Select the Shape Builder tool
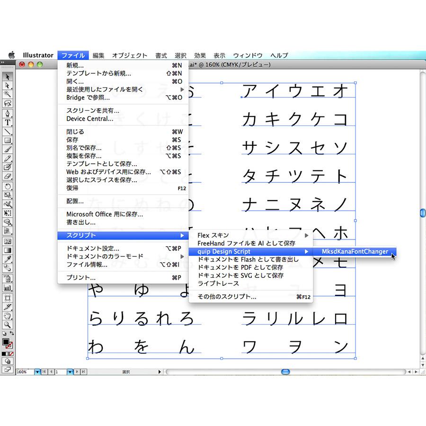Screen dimensions: 426x426 [8, 222]
